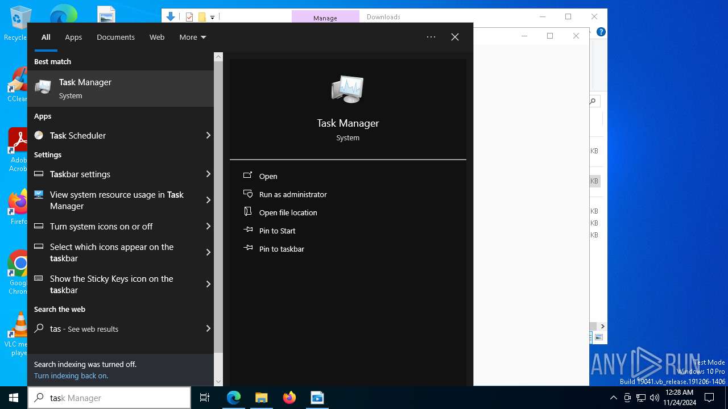
Task: Click Pin to taskbar pin icon
Action: [248, 248]
